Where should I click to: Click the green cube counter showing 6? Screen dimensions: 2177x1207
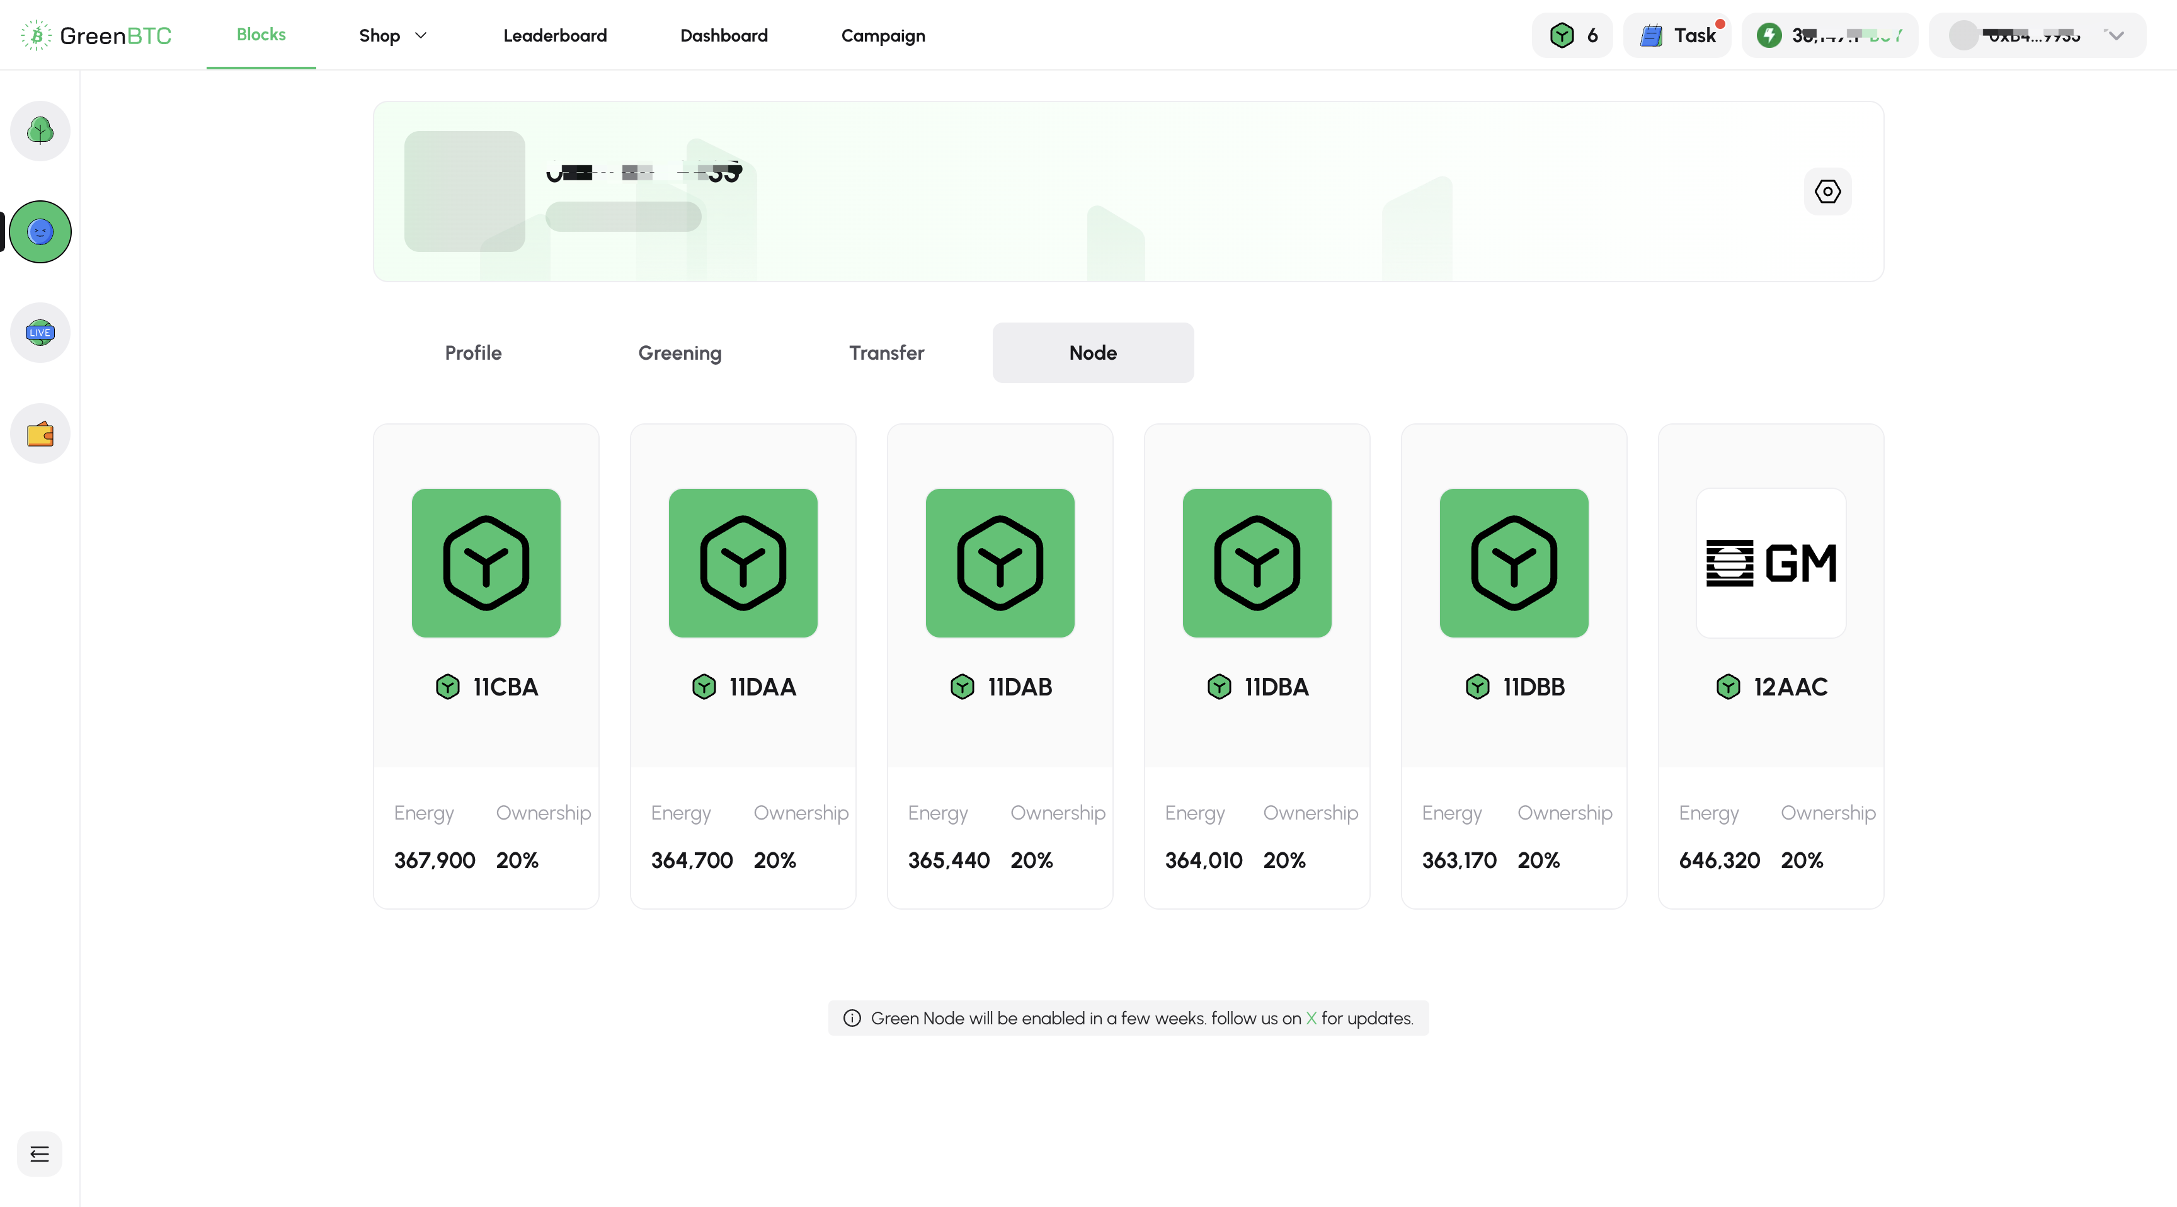(1572, 35)
